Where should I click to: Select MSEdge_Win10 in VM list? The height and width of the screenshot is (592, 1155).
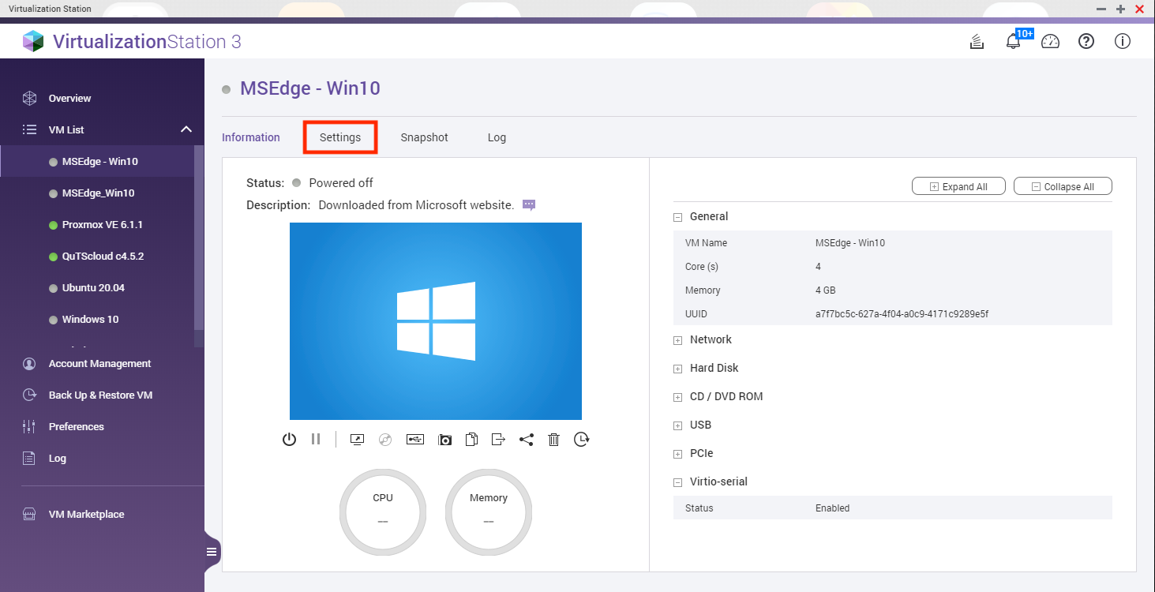pyautogui.click(x=99, y=193)
